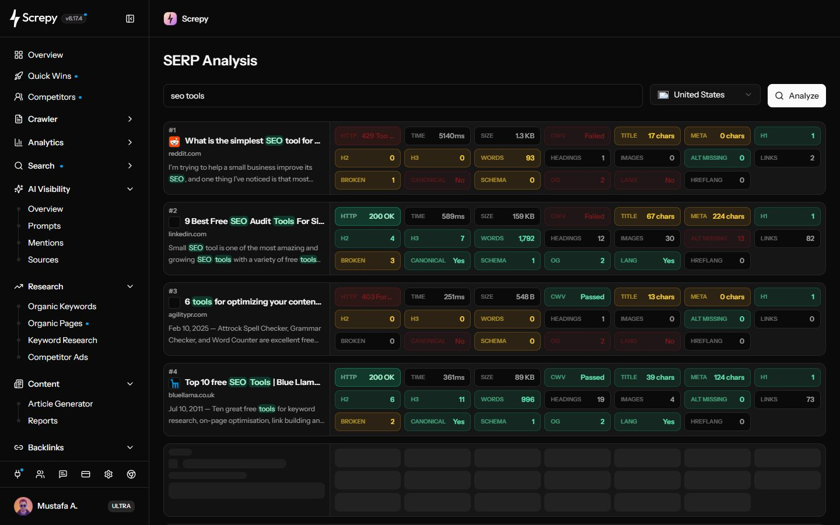The width and height of the screenshot is (840, 525).
Task: Go to Keyword Research
Action: coord(62,340)
